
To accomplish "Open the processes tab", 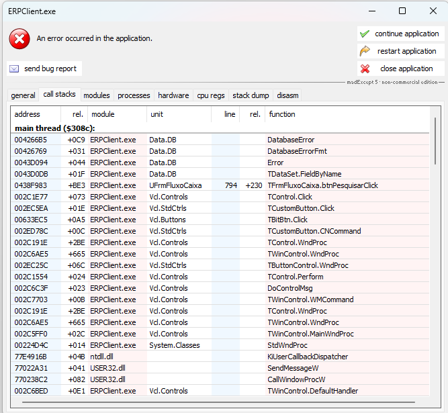I will (x=134, y=95).
